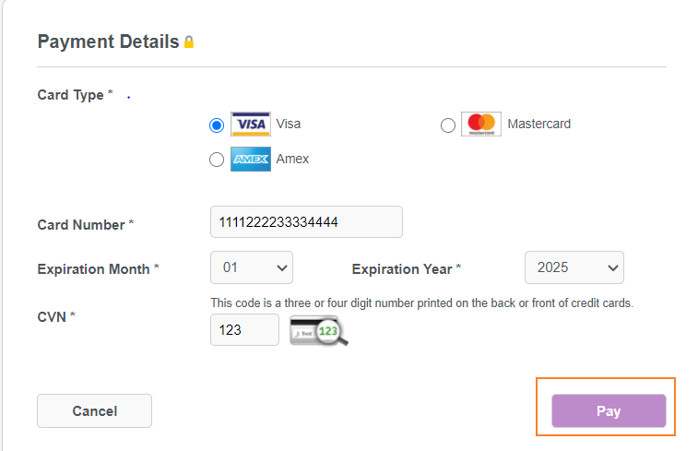The image size is (698, 451).
Task: Open the Expiration Month dropdown
Action: click(252, 267)
